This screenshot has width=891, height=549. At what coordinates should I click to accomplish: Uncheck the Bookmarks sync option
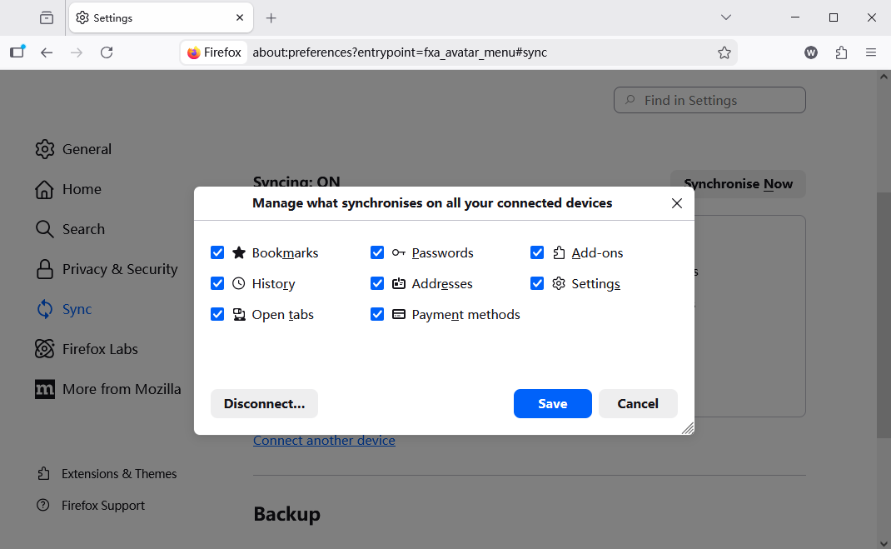click(x=217, y=252)
